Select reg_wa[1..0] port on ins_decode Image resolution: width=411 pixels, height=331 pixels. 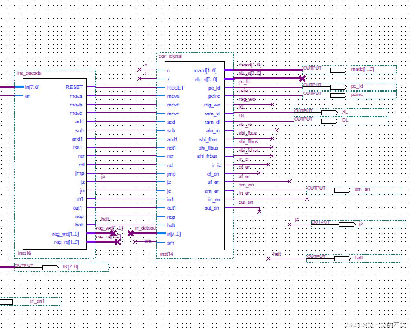(x=65, y=234)
